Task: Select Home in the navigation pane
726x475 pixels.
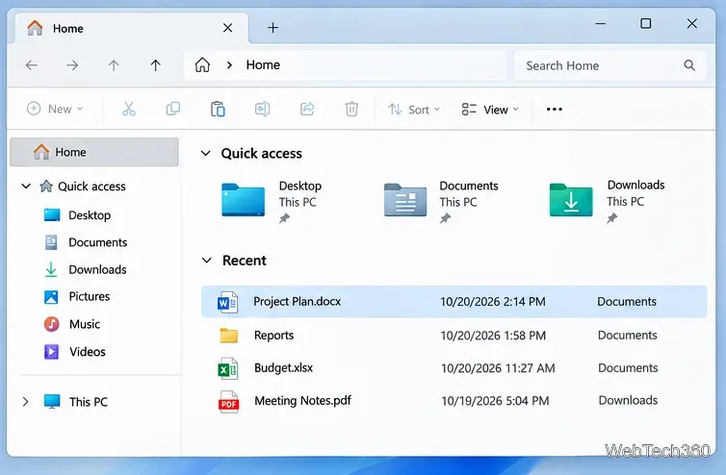Action: point(94,152)
